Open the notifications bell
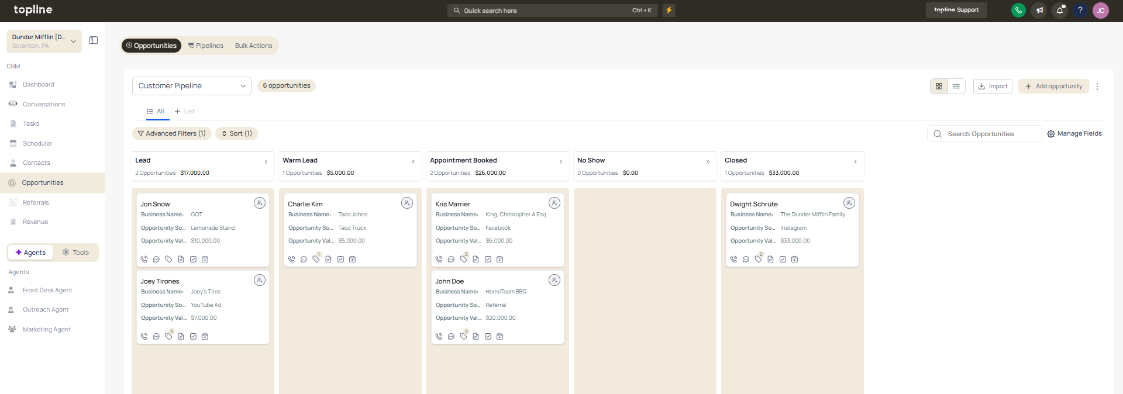 (1059, 10)
